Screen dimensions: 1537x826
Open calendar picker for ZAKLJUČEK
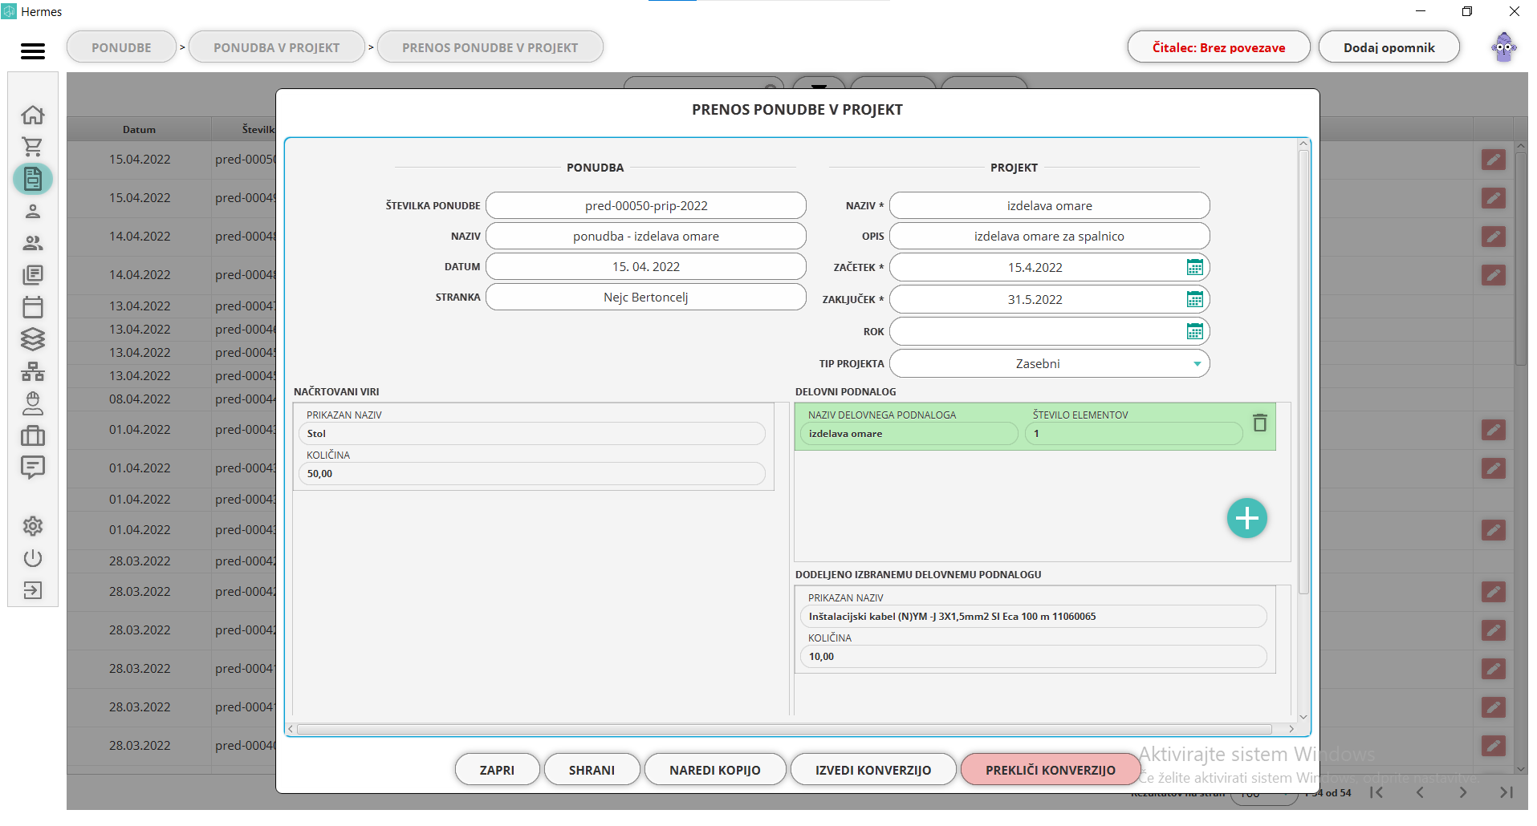coord(1194,299)
